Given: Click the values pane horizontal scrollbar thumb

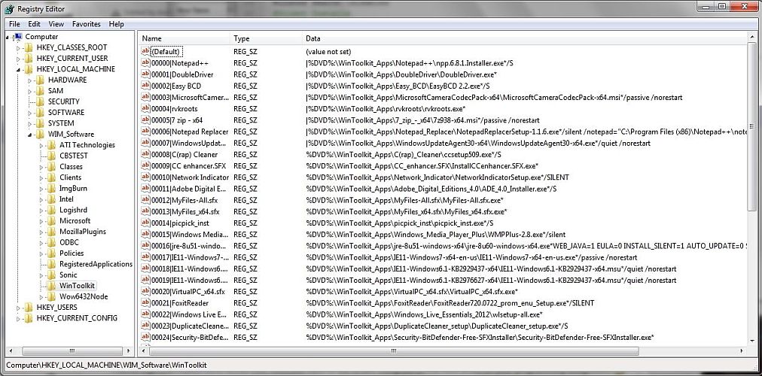Looking at the screenshot, I should point(394,350).
